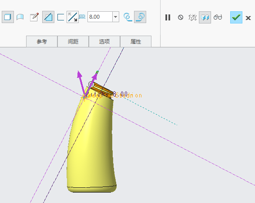
Task: Open the 间距 tab
Action: point(73,42)
